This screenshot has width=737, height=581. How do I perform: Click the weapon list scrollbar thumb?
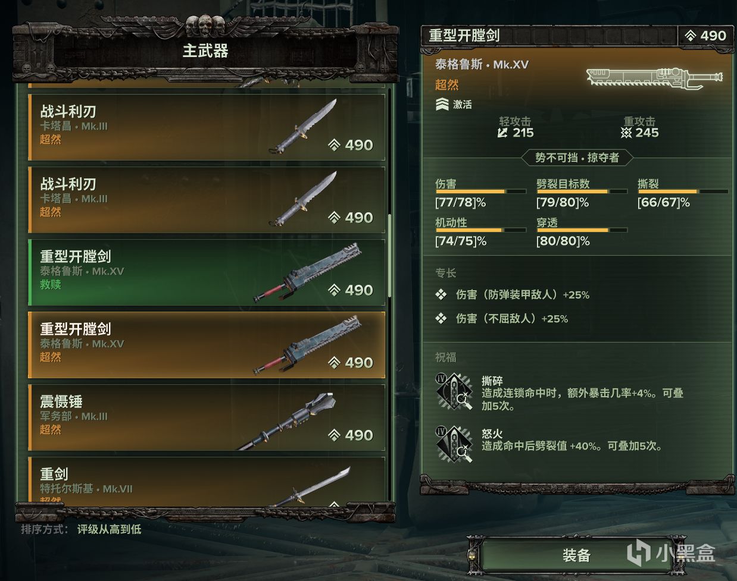(x=389, y=256)
